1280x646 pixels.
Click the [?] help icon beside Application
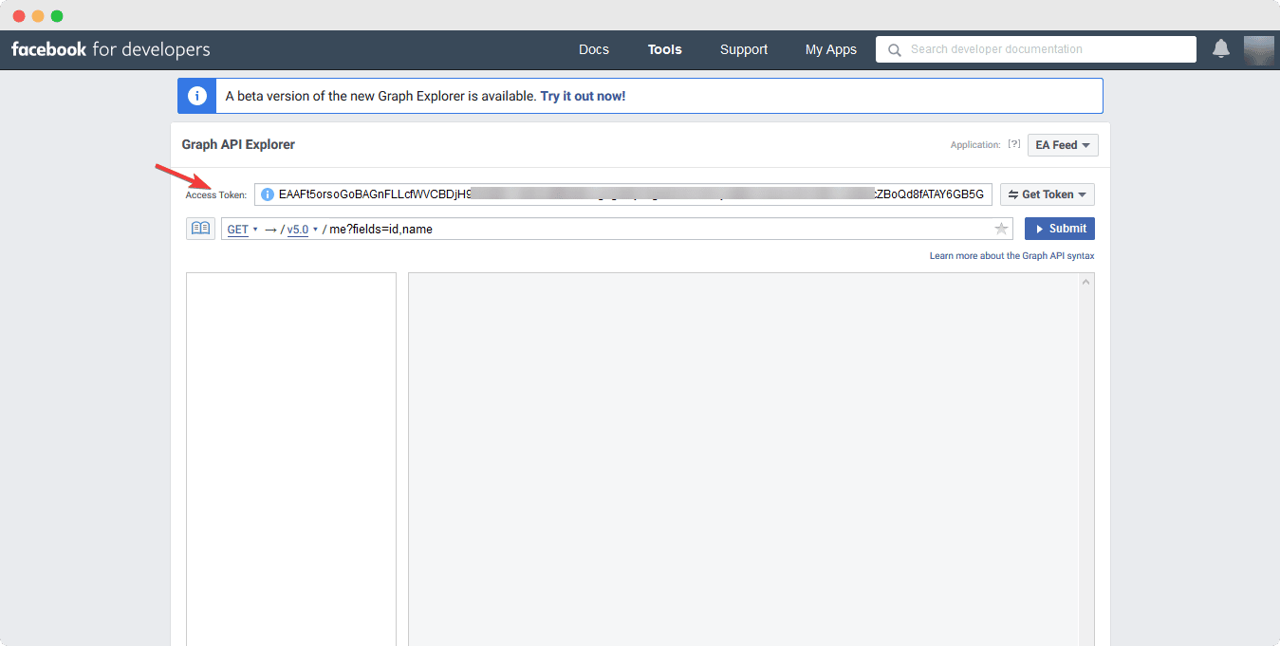point(1014,145)
